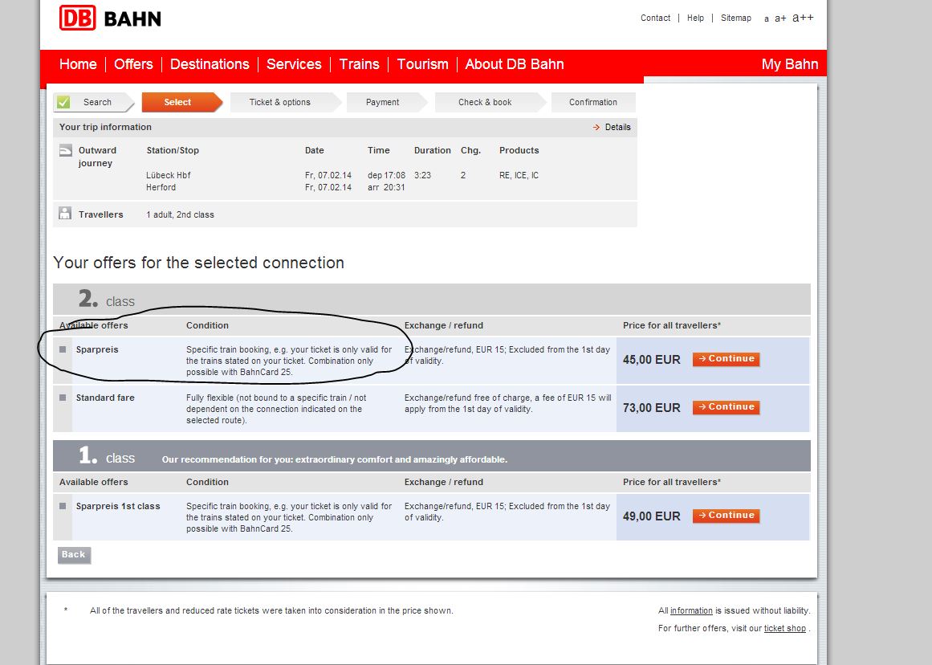Set largest font size 'a++'
932x665 pixels.
(x=803, y=18)
